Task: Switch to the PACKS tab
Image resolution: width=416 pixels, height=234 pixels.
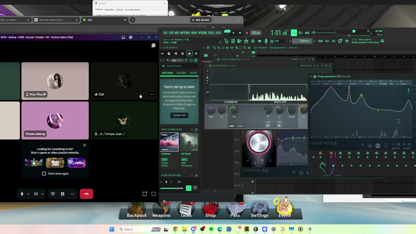Action: tap(193, 73)
